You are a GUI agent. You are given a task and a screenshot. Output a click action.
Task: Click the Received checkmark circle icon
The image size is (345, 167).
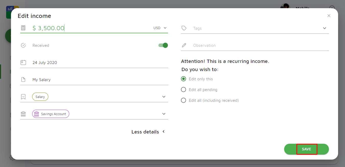(x=23, y=45)
